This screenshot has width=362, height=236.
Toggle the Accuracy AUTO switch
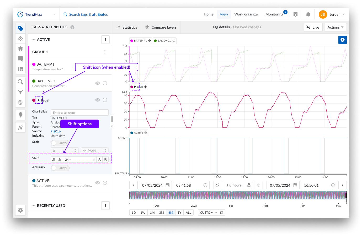[60, 168]
